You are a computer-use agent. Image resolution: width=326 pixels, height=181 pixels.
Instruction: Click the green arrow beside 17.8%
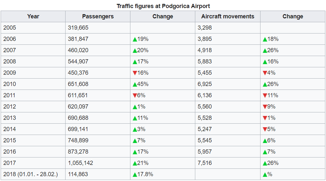tap(135, 175)
